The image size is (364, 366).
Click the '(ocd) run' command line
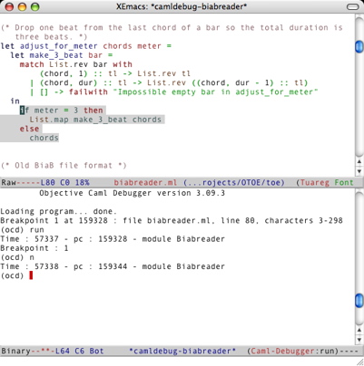point(22,230)
